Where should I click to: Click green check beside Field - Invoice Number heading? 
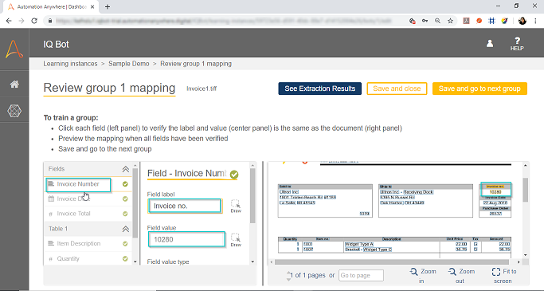(234, 175)
